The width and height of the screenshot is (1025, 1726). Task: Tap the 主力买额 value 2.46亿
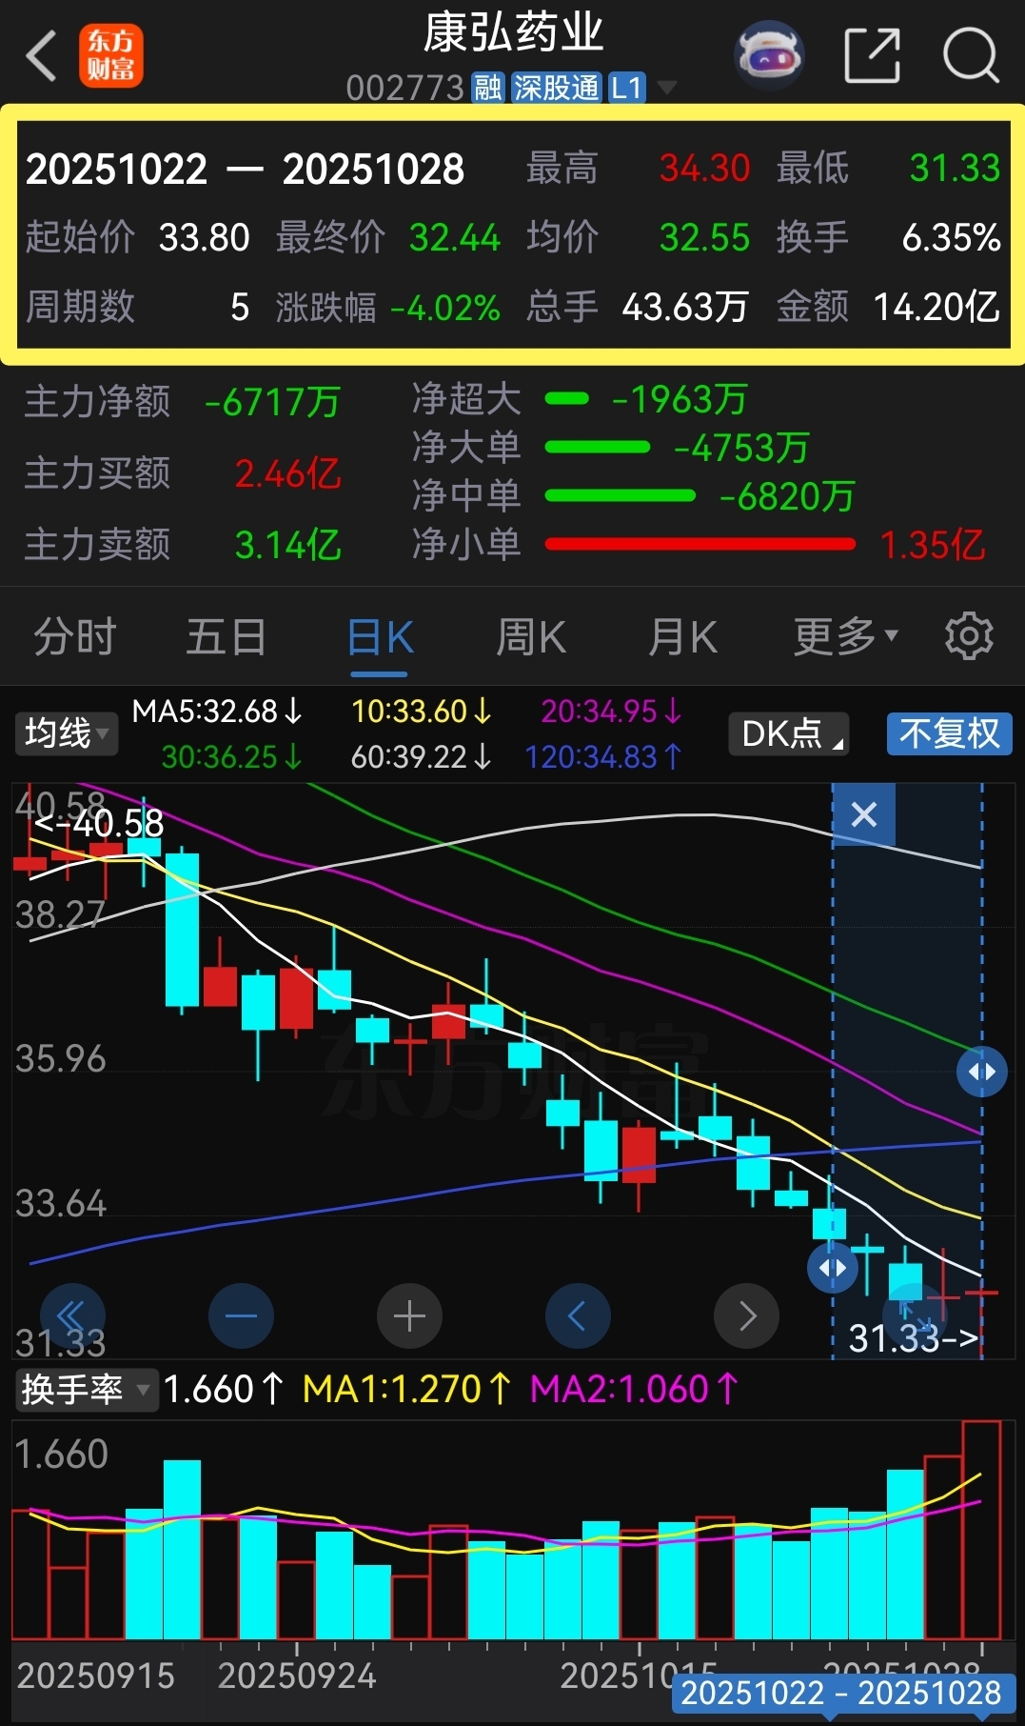coord(287,473)
